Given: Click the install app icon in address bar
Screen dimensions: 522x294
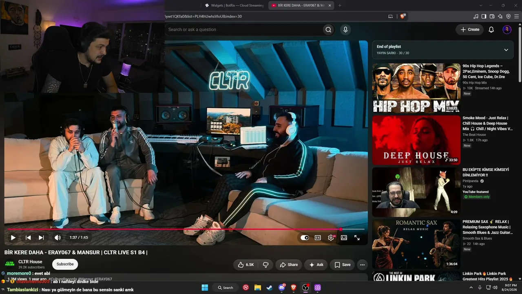Looking at the screenshot, I should [x=390, y=16].
